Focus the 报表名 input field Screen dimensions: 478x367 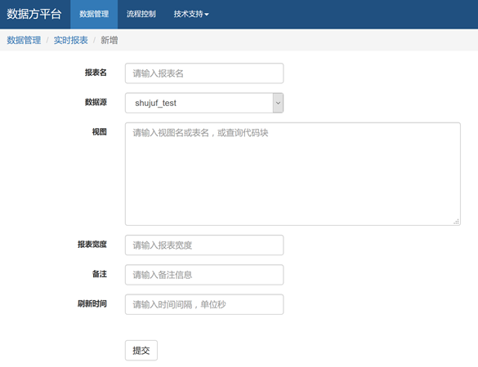coord(204,73)
